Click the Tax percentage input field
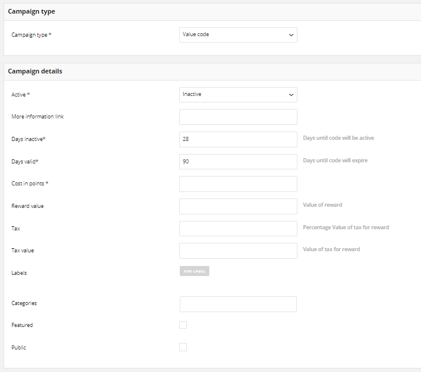421x372 pixels. (238, 229)
